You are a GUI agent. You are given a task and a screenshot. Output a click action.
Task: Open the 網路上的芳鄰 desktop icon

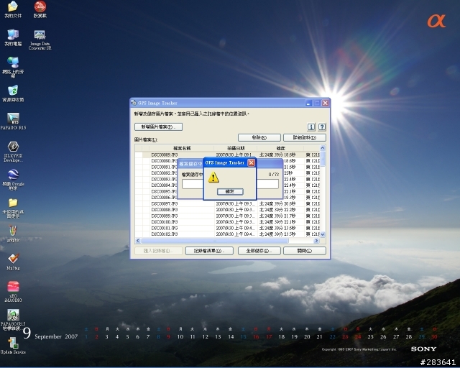click(x=13, y=67)
